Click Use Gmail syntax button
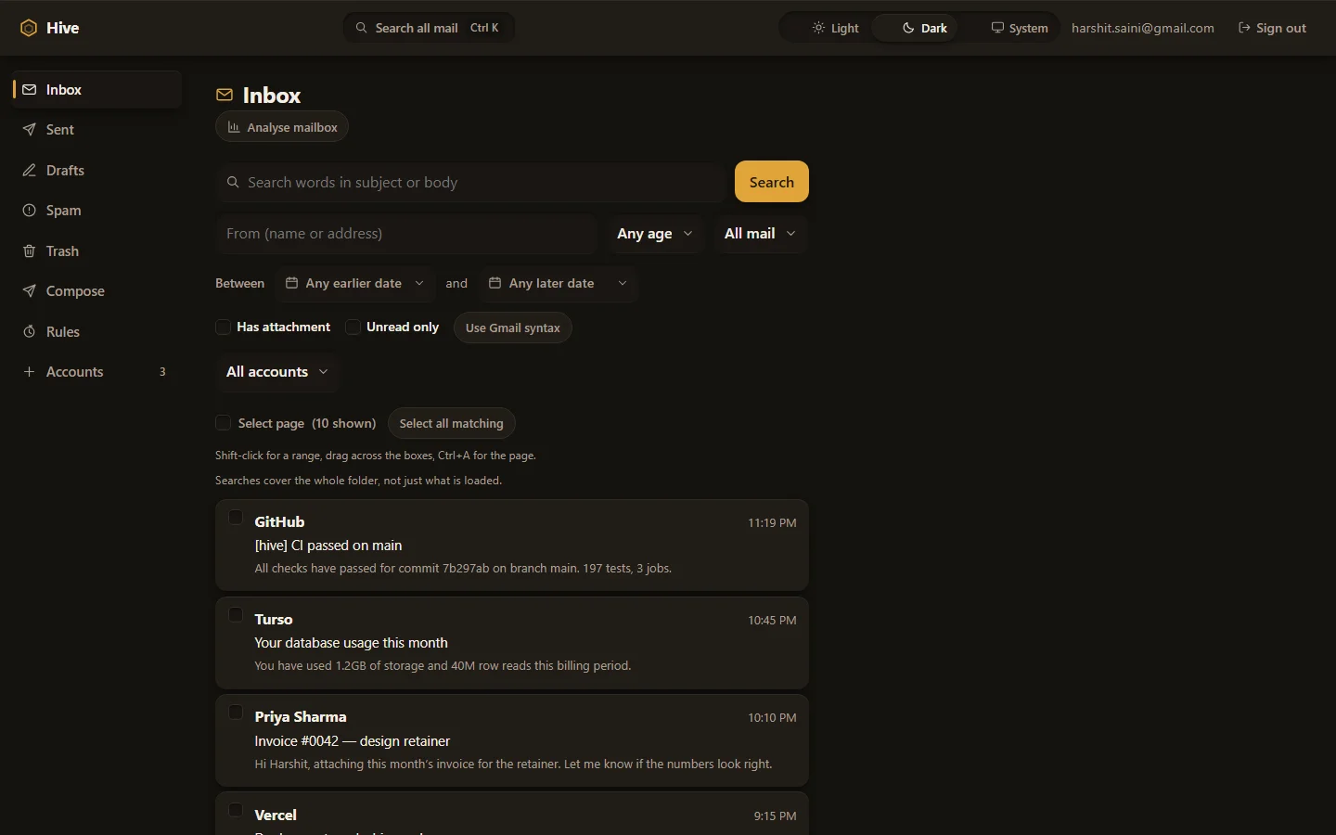This screenshot has height=835, width=1336. (512, 328)
